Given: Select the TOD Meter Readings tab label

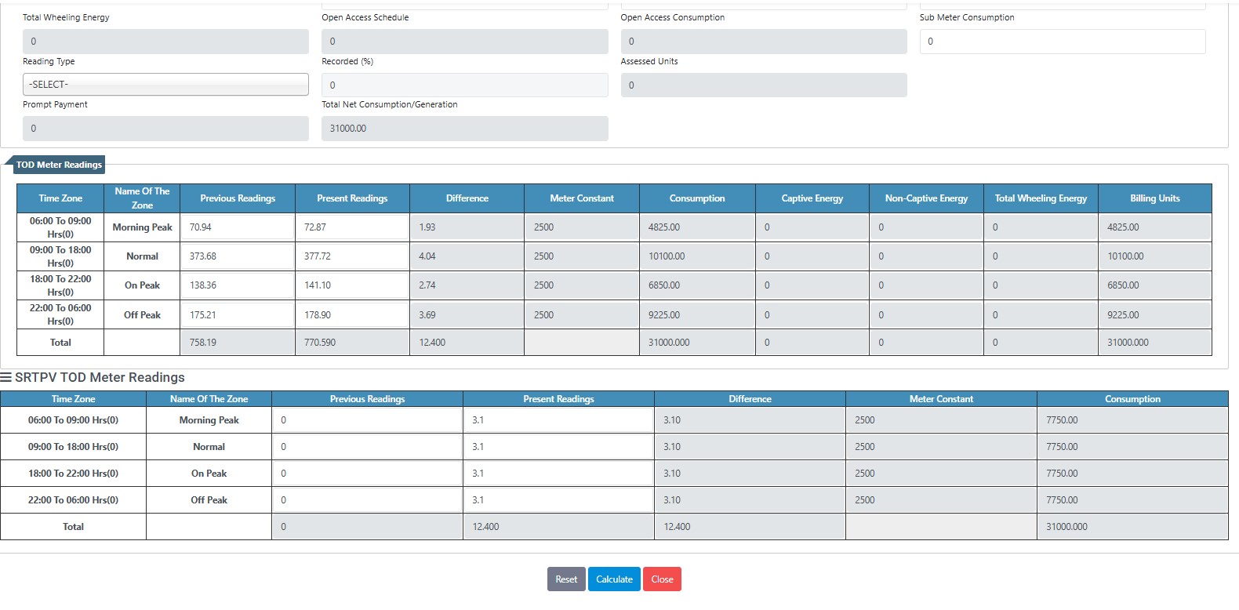Looking at the screenshot, I should tap(59, 165).
